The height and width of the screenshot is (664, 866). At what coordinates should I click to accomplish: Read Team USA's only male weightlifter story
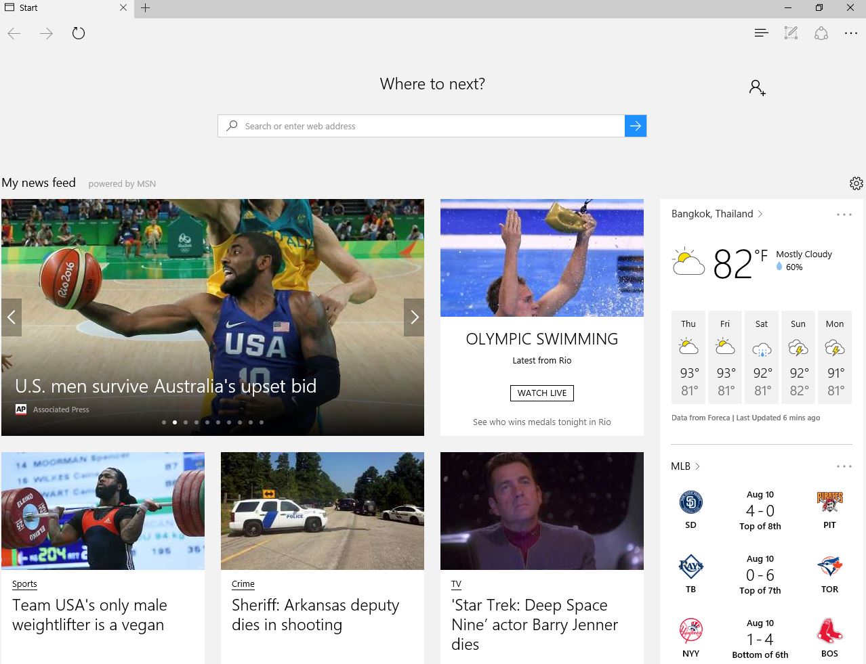pos(89,615)
